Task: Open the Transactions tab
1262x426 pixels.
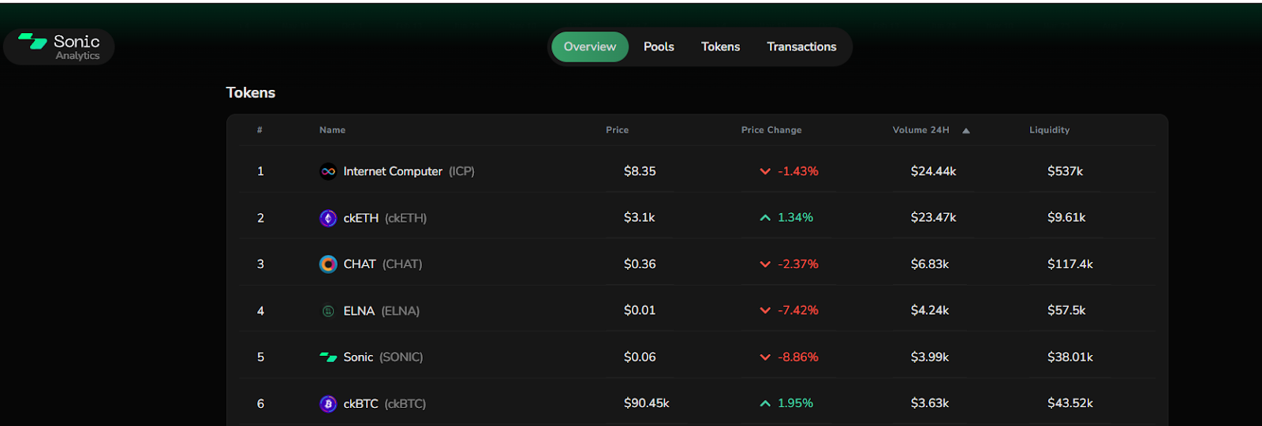Action: point(801,47)
